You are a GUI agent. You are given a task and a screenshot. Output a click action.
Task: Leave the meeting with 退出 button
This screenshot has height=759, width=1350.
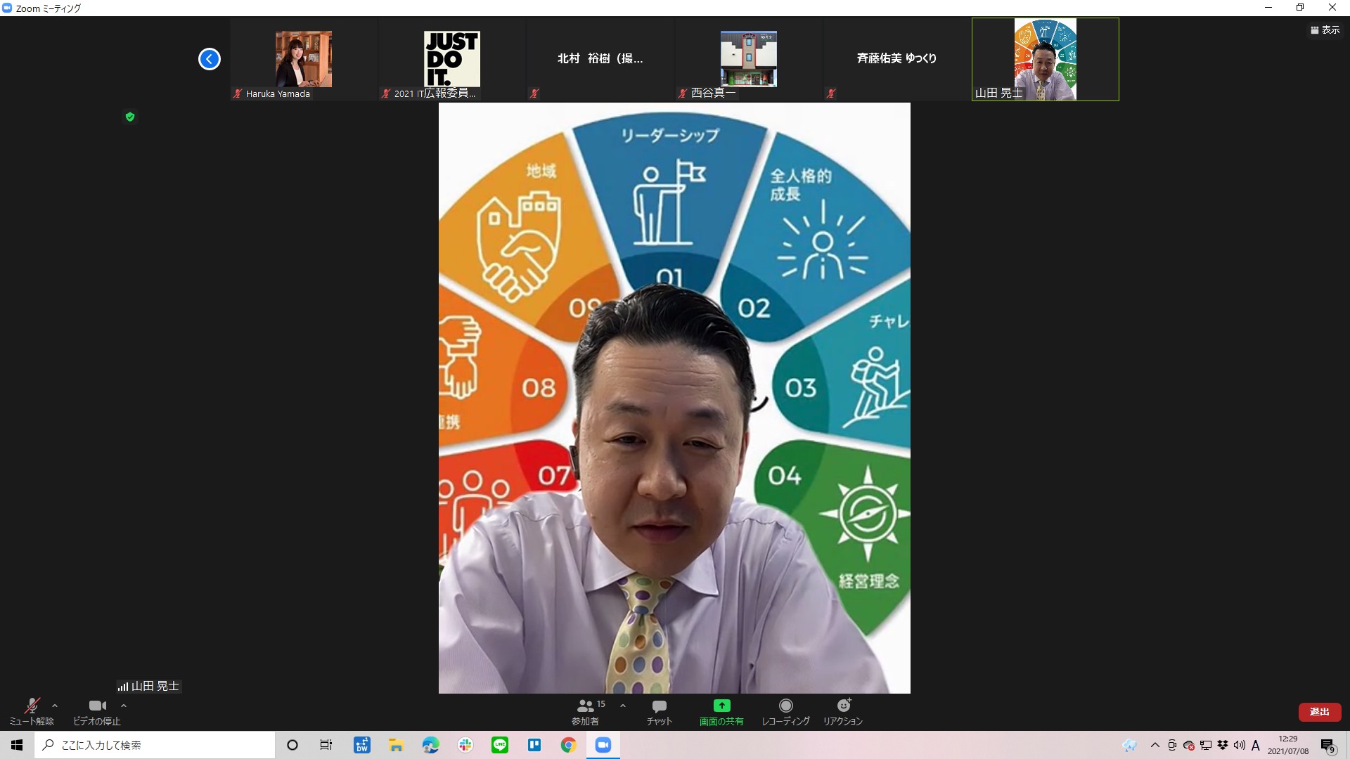click(1319, 712)
